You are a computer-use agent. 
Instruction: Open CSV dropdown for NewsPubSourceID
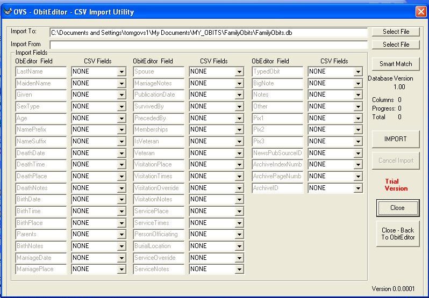358,154
